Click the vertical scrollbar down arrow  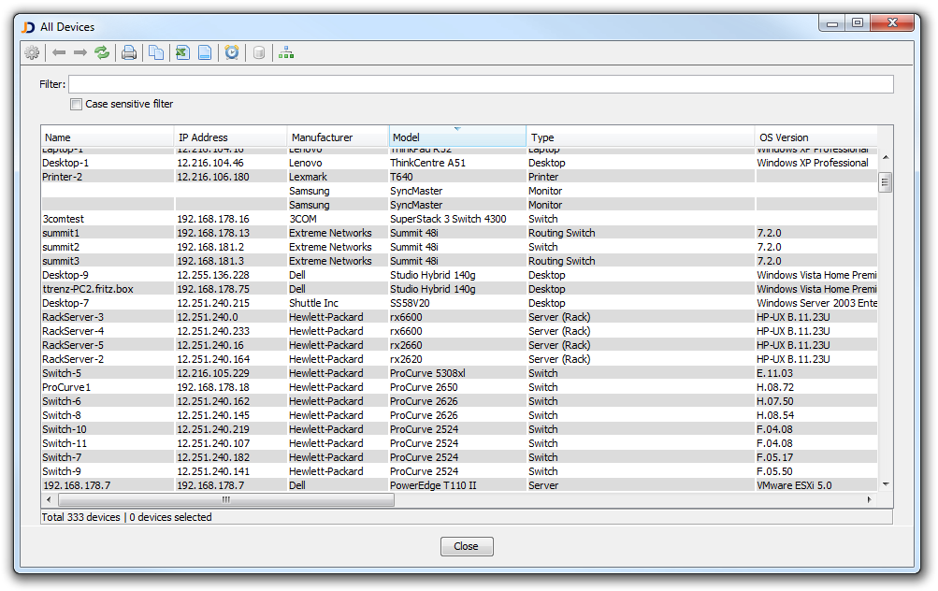(885, 484)
